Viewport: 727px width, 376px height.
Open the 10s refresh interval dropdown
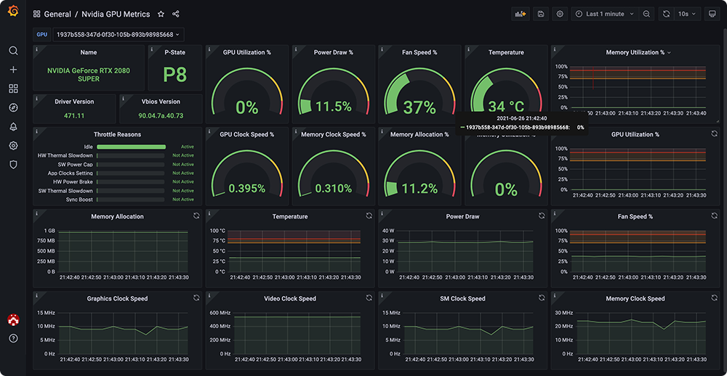pos(687,14)
